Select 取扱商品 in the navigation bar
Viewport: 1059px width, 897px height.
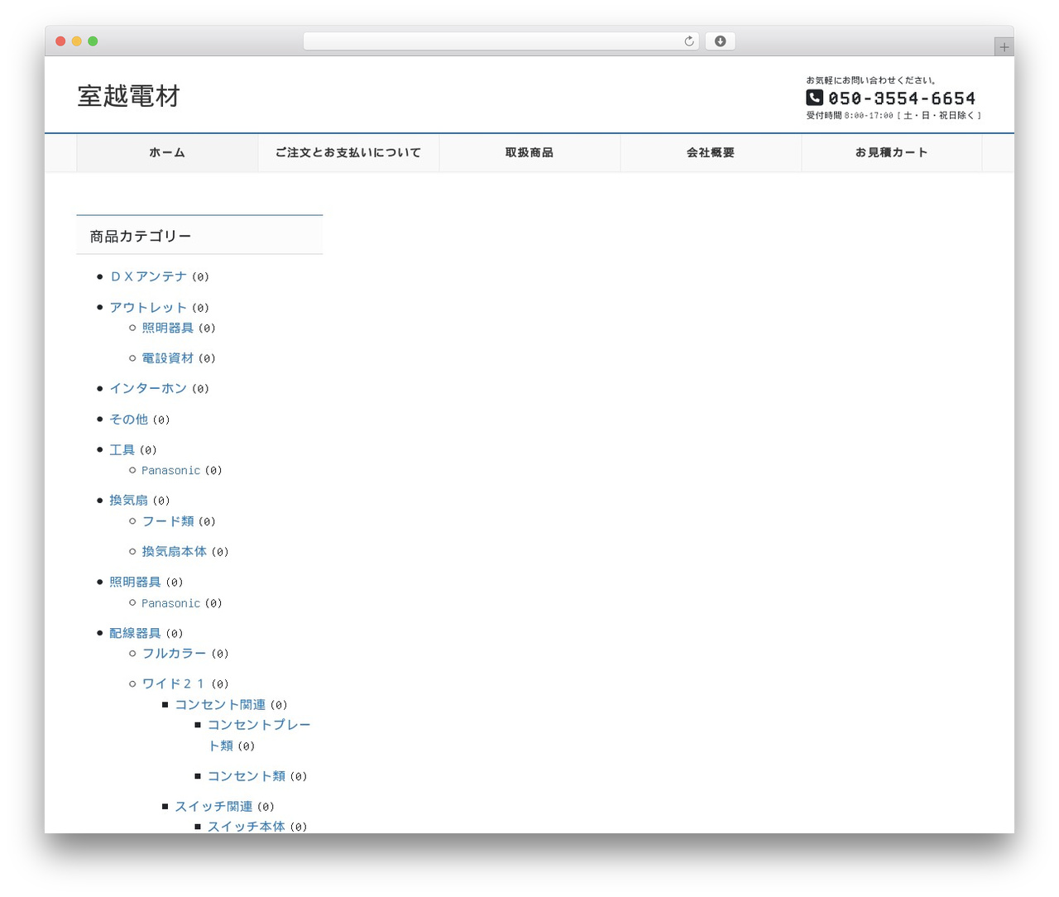tap(529, 153)
